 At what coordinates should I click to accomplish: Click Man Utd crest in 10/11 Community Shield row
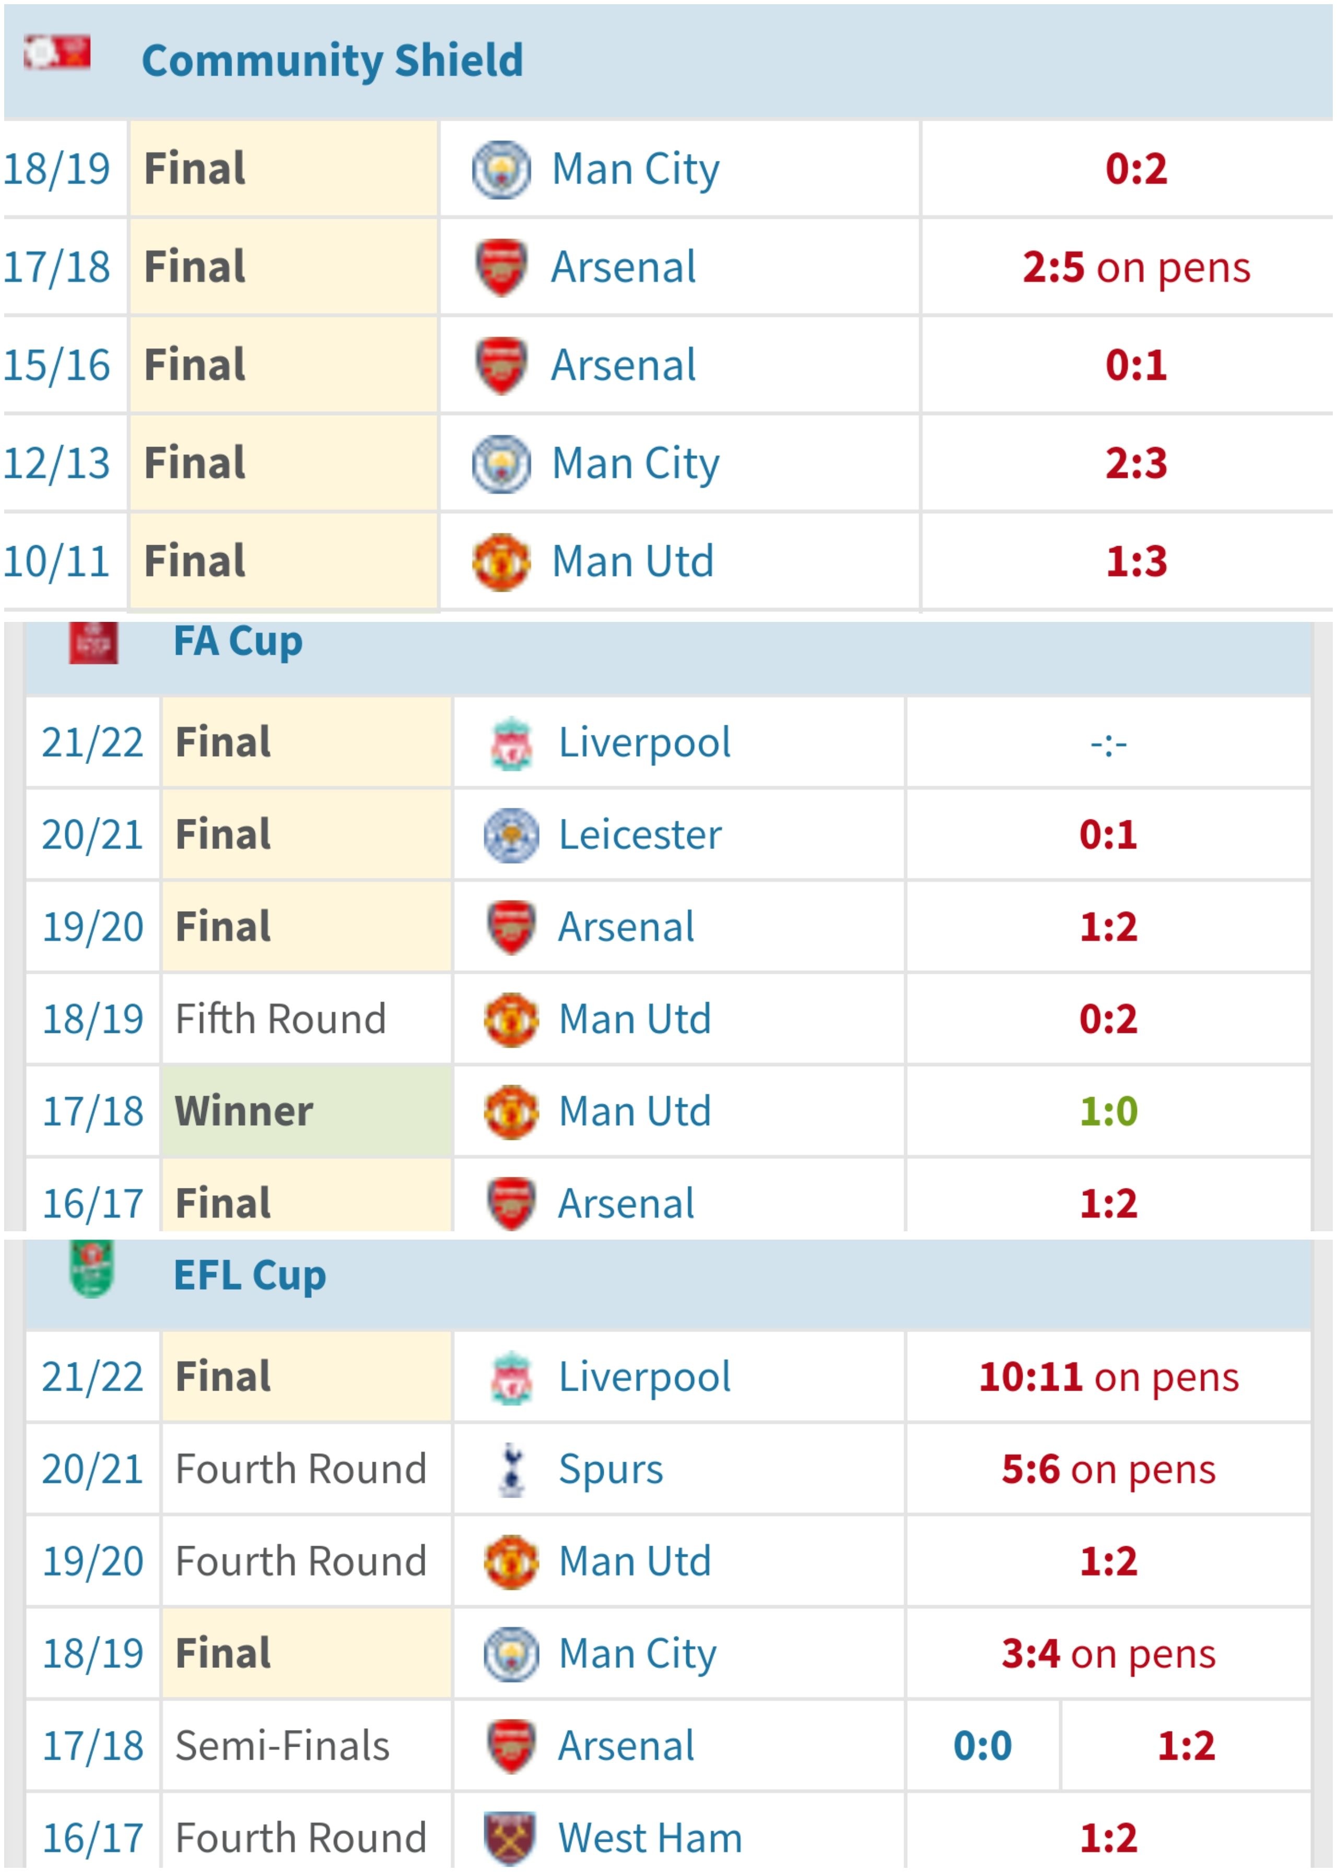point(500,562)
